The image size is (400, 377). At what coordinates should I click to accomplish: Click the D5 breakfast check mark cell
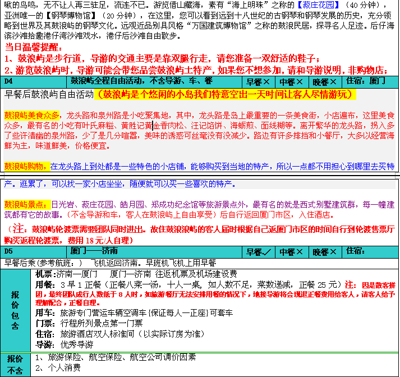pos(260,252)
